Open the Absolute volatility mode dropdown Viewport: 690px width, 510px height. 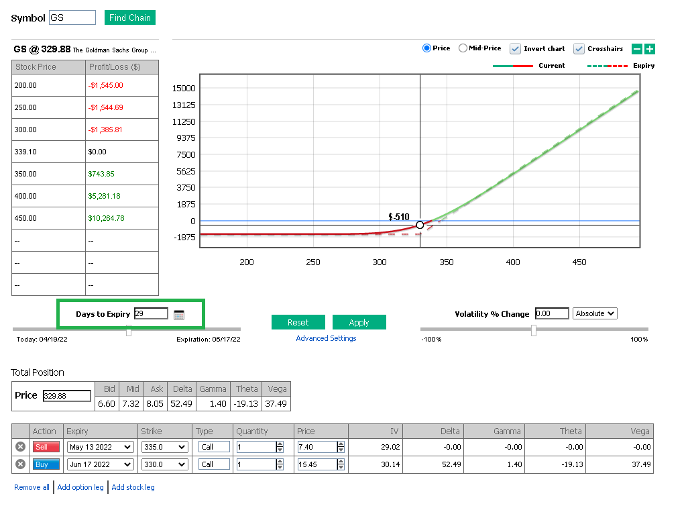coord(595,313)
